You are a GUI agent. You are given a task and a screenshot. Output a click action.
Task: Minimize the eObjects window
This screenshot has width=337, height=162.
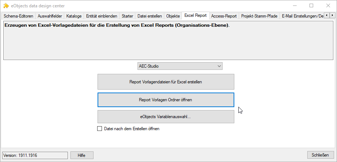tap(294, 6)
